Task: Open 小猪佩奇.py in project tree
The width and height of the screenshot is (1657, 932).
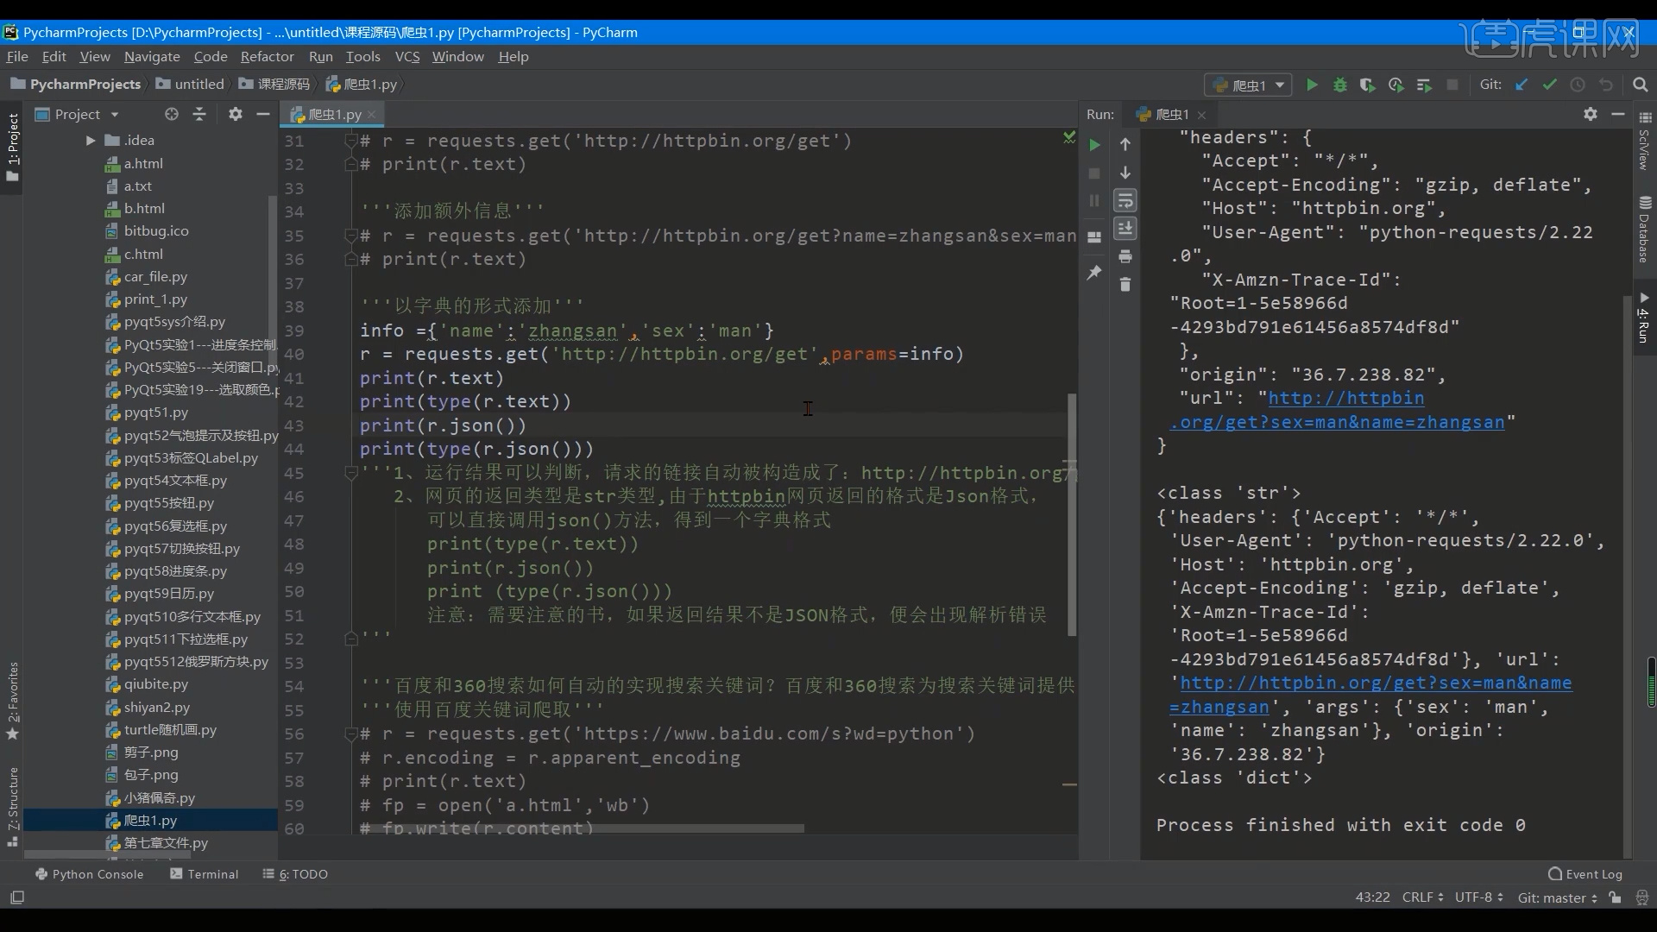Action: pyautogui.click(x=159, y=797)
